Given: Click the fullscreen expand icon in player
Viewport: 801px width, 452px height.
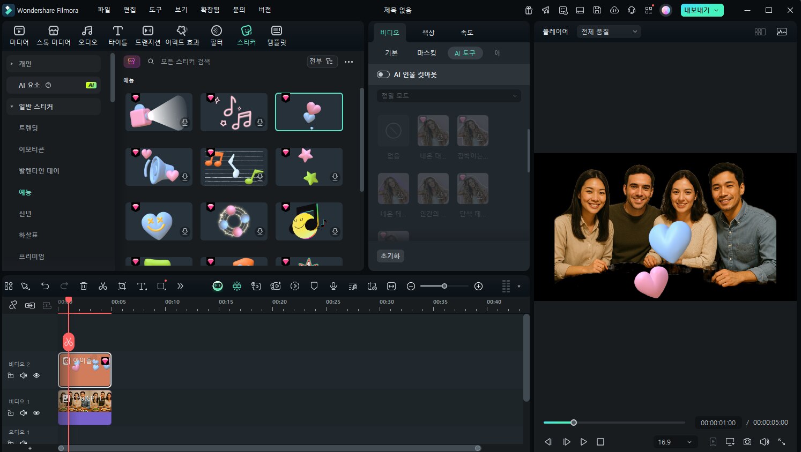Looking at the screenshot, I should pos(782,442).
